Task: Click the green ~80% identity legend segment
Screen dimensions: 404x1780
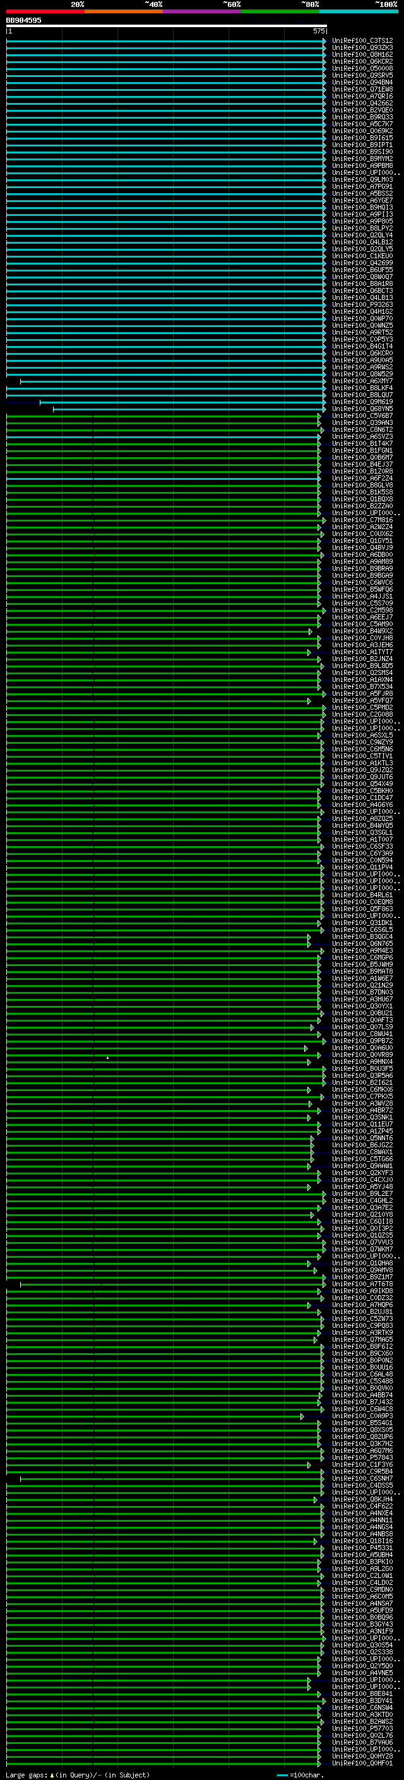Action: tap(280, 11)
